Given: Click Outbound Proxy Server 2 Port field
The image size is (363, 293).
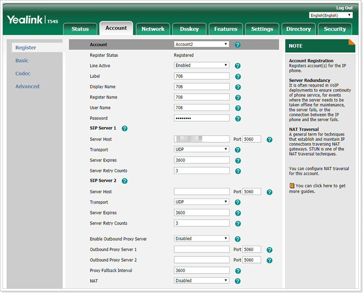Looking at the screenshot, I should coord(252,260).
